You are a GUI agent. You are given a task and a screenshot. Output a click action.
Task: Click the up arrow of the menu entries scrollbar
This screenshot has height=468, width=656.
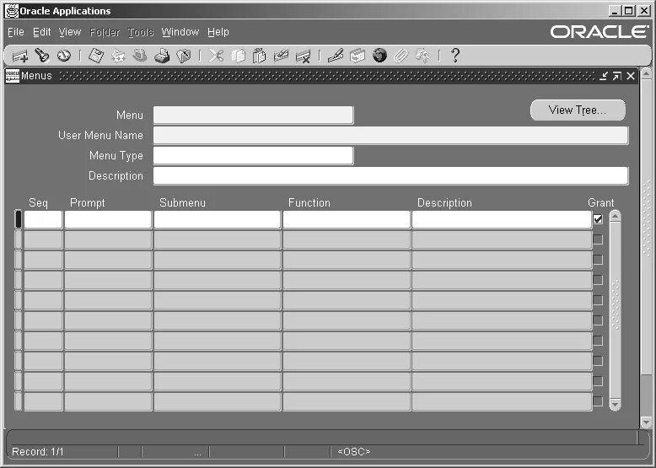[615, 216]
